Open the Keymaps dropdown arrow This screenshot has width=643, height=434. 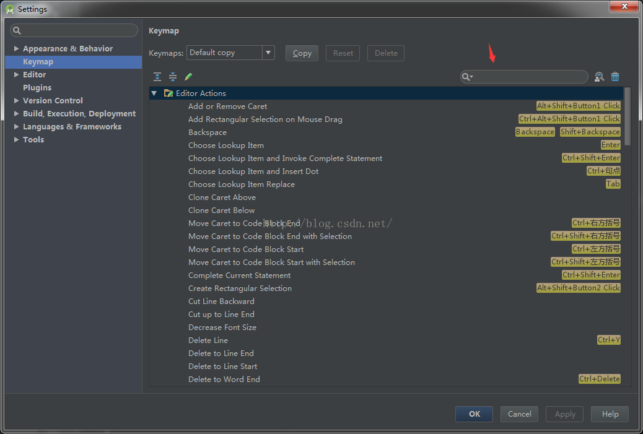(x=268, y=53)
